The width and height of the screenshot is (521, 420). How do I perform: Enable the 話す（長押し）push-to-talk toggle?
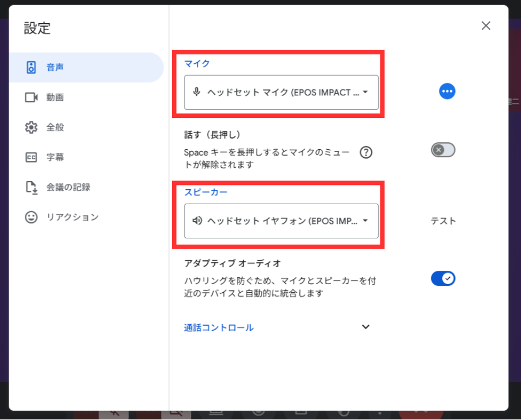point(443,150)
